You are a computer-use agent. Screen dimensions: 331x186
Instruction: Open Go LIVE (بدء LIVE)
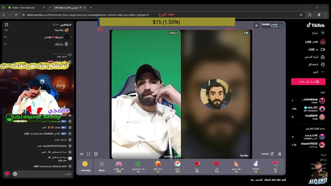317,49
